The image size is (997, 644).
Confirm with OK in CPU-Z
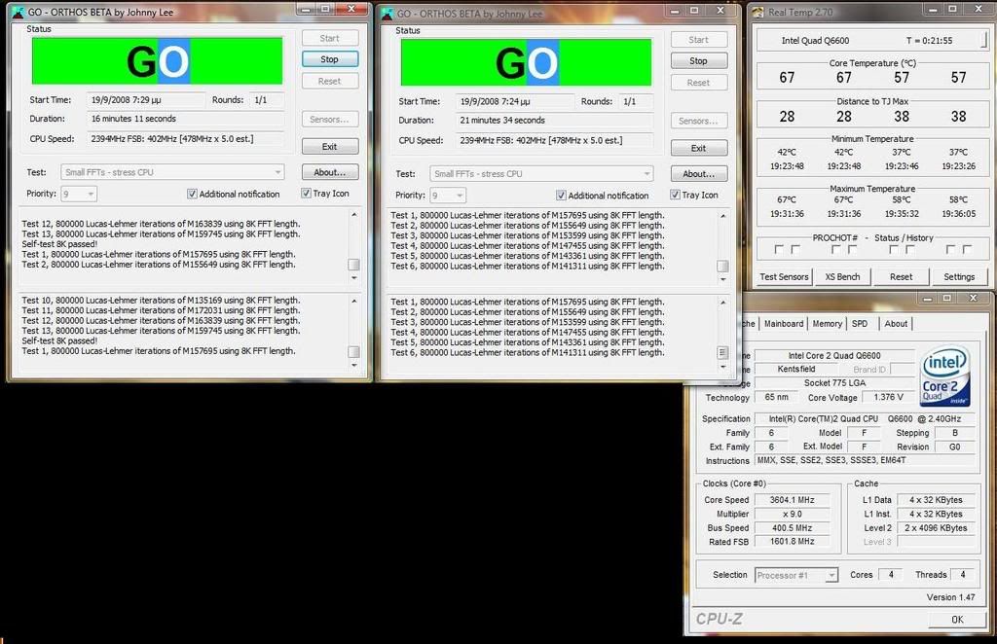(x=957, y=620)
